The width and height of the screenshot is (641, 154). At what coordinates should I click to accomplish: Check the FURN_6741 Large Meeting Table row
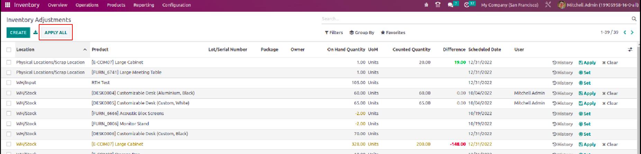(9, 73)
